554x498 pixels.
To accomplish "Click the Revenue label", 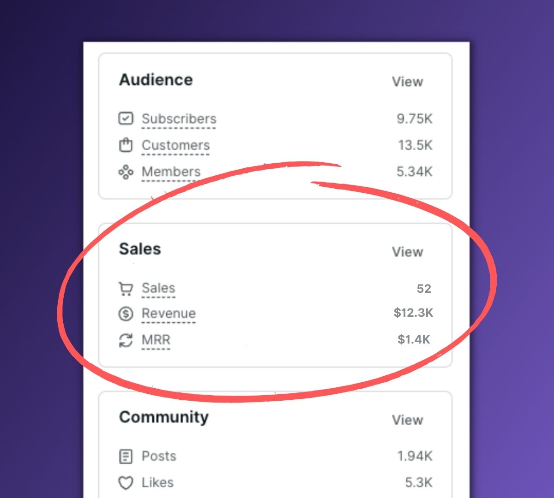I will click(169, 314).
